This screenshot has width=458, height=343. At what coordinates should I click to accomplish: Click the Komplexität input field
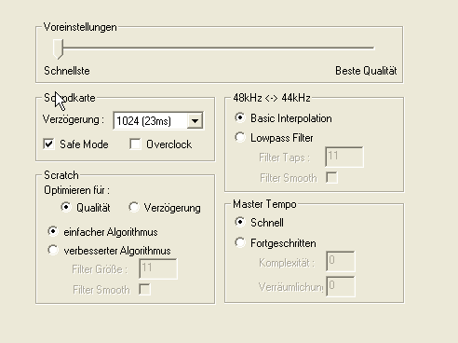(341, 261)
